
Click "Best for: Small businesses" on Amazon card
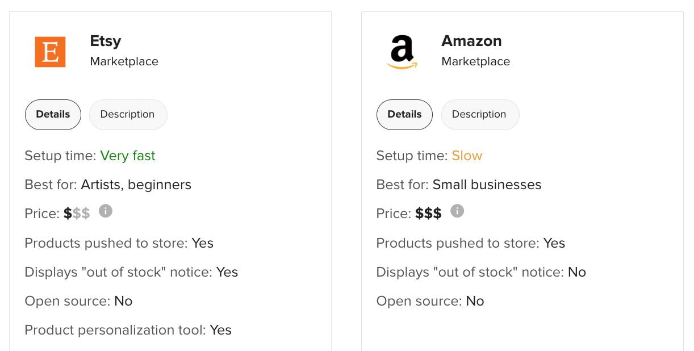click(459, 184)
